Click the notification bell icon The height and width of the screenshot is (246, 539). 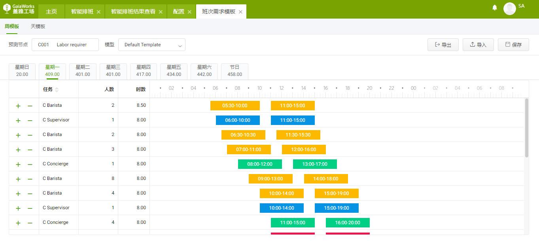click(494, 8)
